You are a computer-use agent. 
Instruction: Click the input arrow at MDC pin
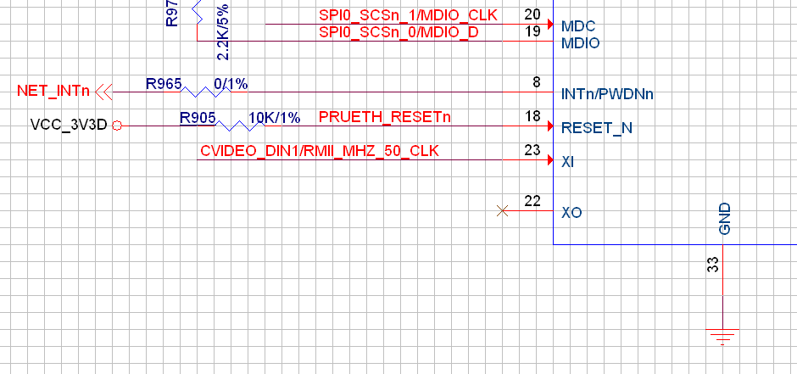[550, 24]
